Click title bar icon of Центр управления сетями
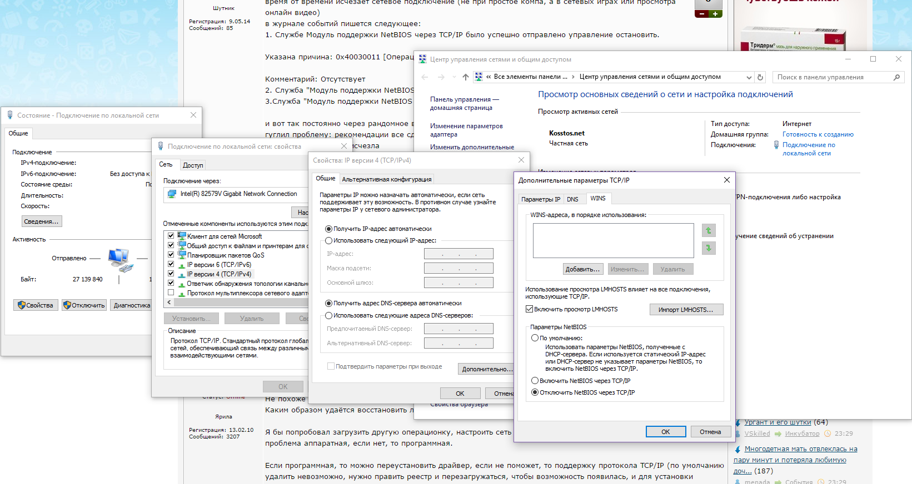Screen dimensions: 912x484 (x=423, y=59)
